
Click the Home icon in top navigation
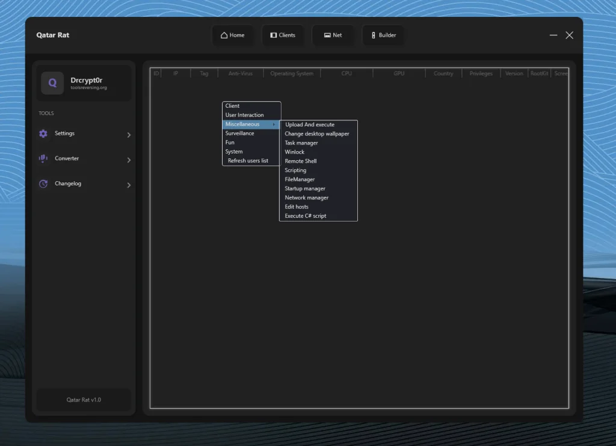[224, 35]
